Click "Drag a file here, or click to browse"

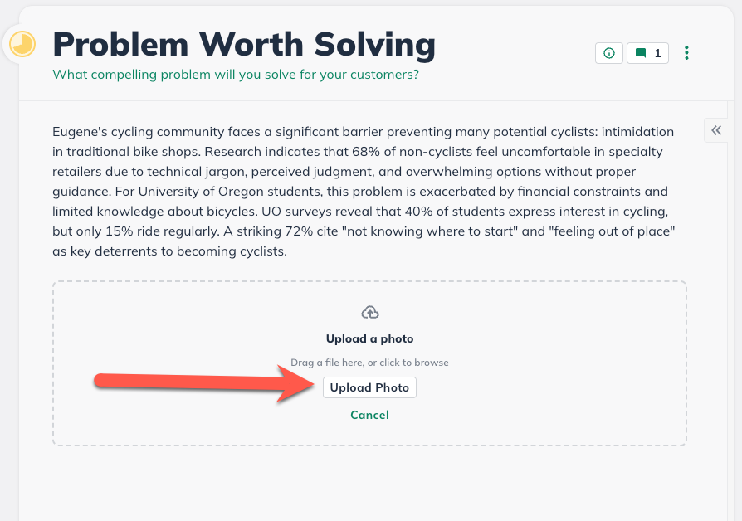[369, 363]
